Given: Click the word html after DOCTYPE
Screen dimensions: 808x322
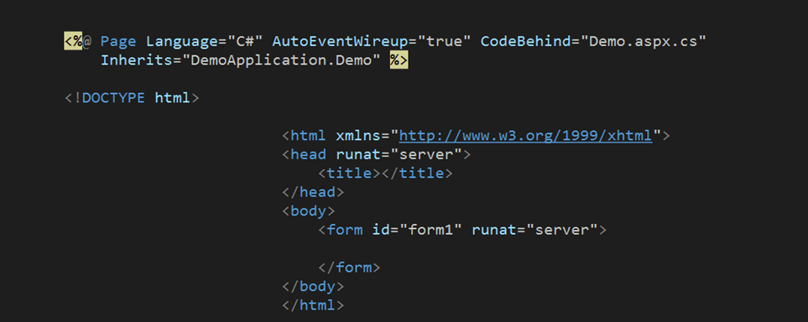Looking at the screenshot, I should 173,98.
